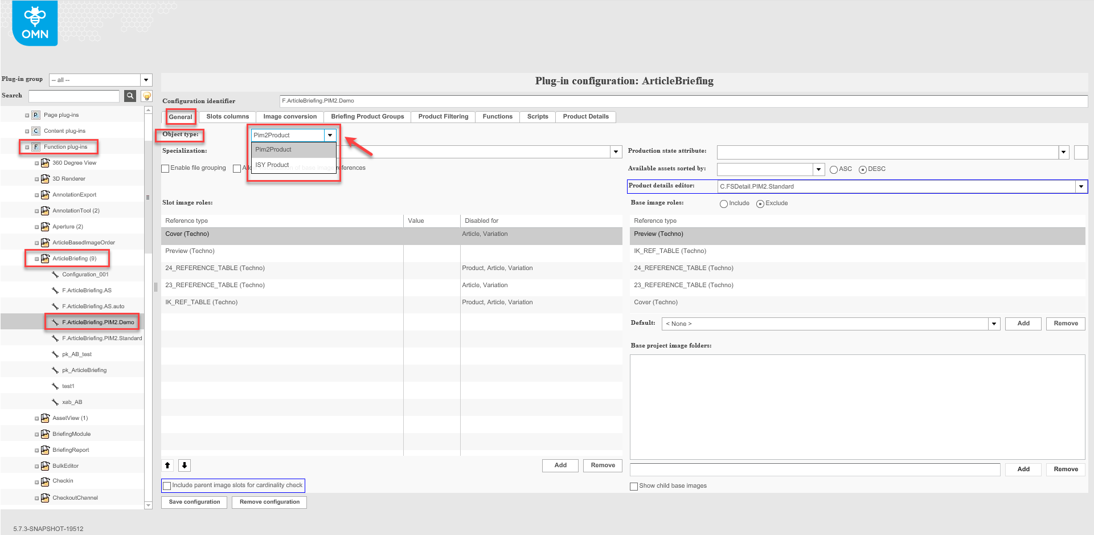Choose ISY Product from object type list
1094x535 pixels.
click(x=272, y=165)
